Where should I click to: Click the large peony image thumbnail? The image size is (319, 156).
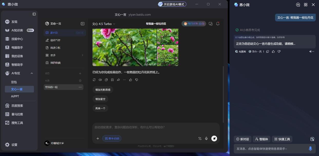124,47
